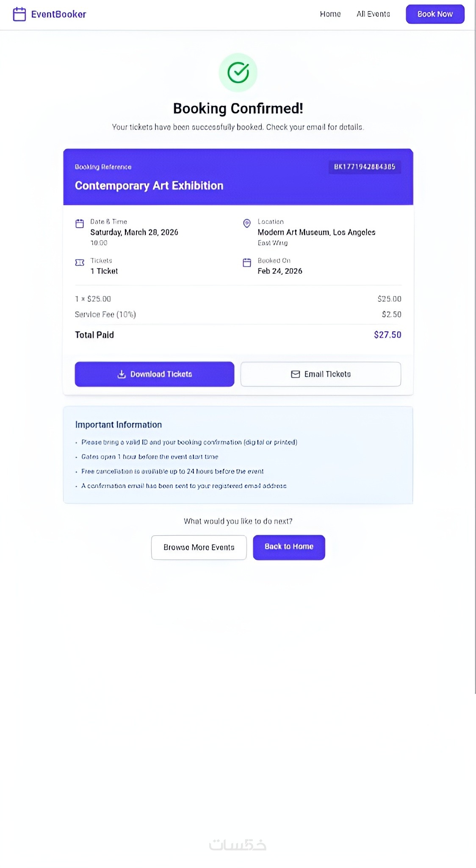Click the $27.50 total paid amount
476x868 pixels.
pos(387,335)
